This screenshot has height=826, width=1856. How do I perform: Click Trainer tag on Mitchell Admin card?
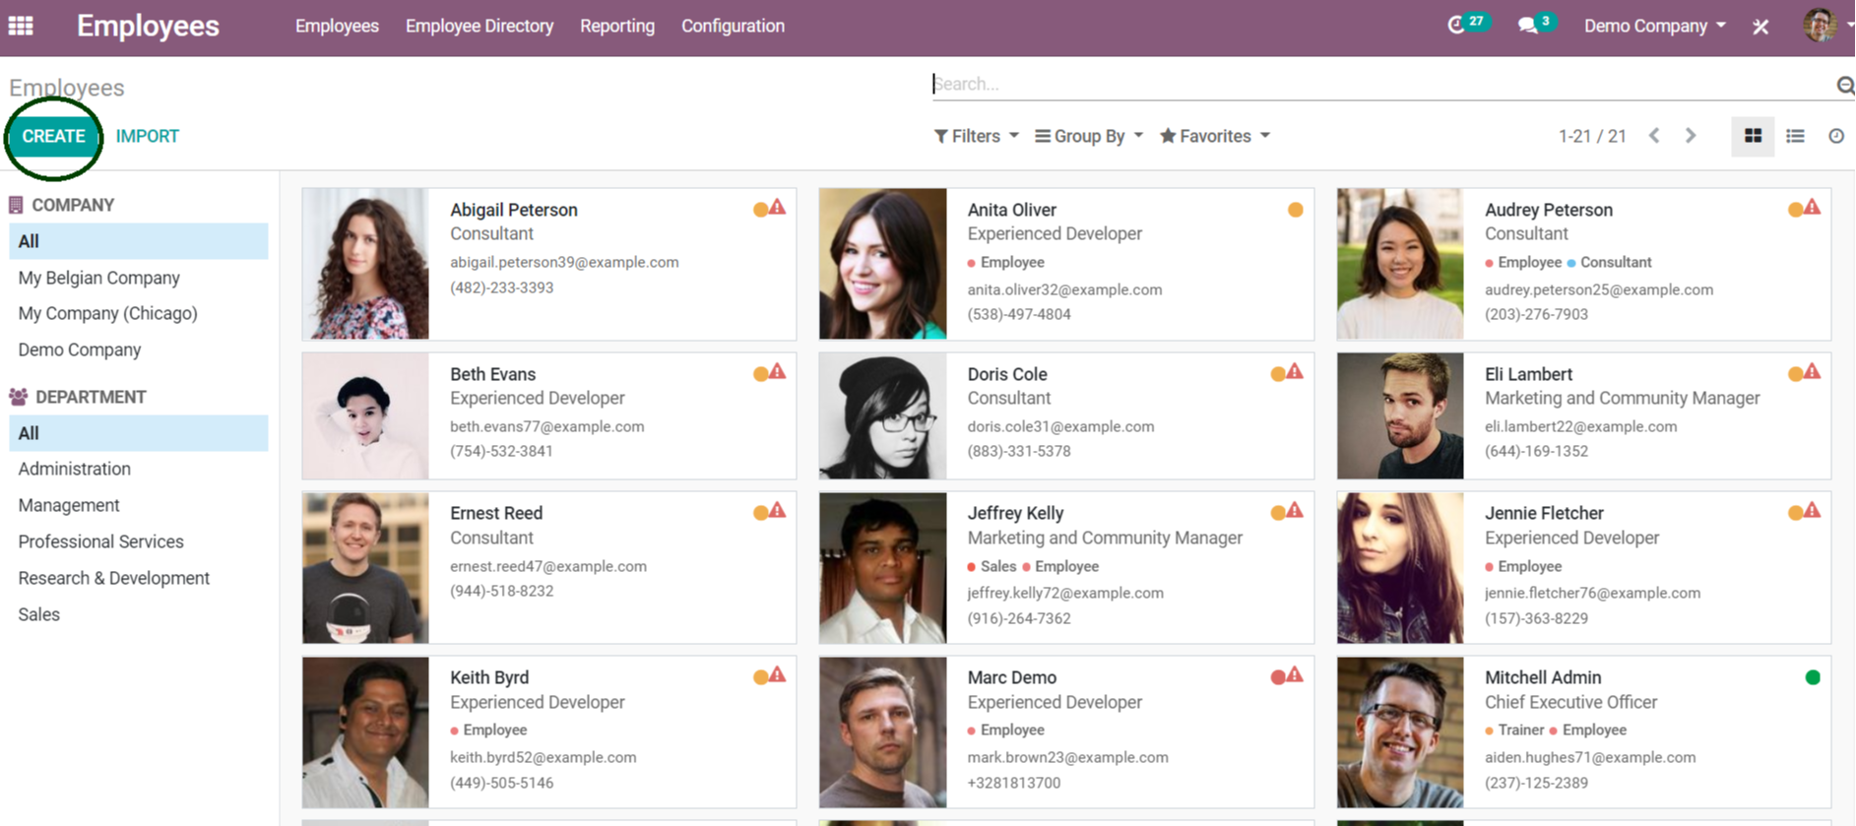1520,730
